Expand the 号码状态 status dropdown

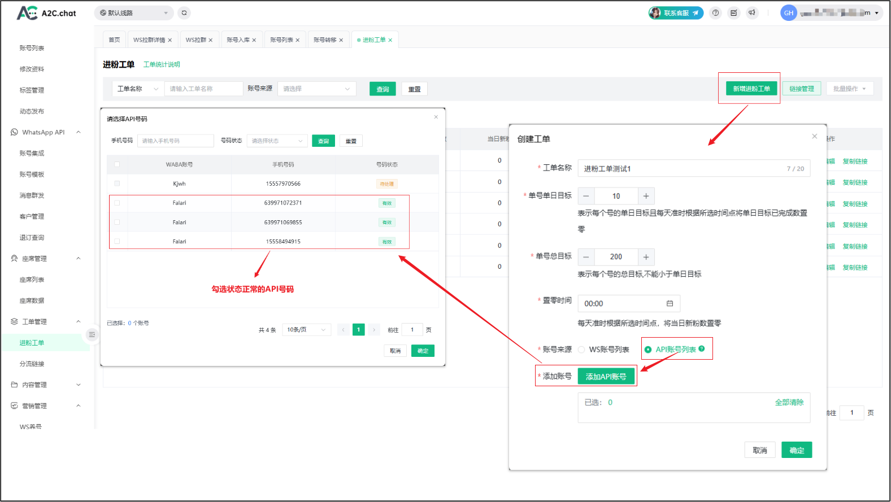click(x=277, y=141)
